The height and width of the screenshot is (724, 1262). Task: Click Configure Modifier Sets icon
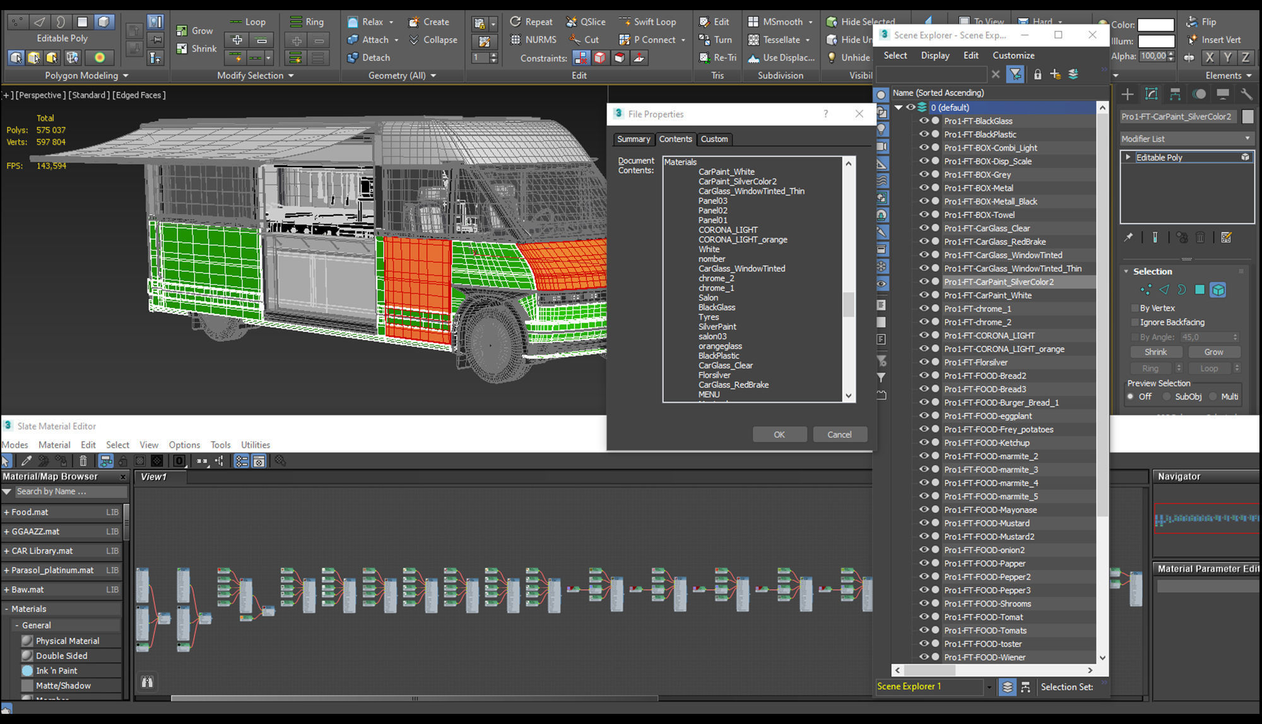click(x=1226, y=238)
